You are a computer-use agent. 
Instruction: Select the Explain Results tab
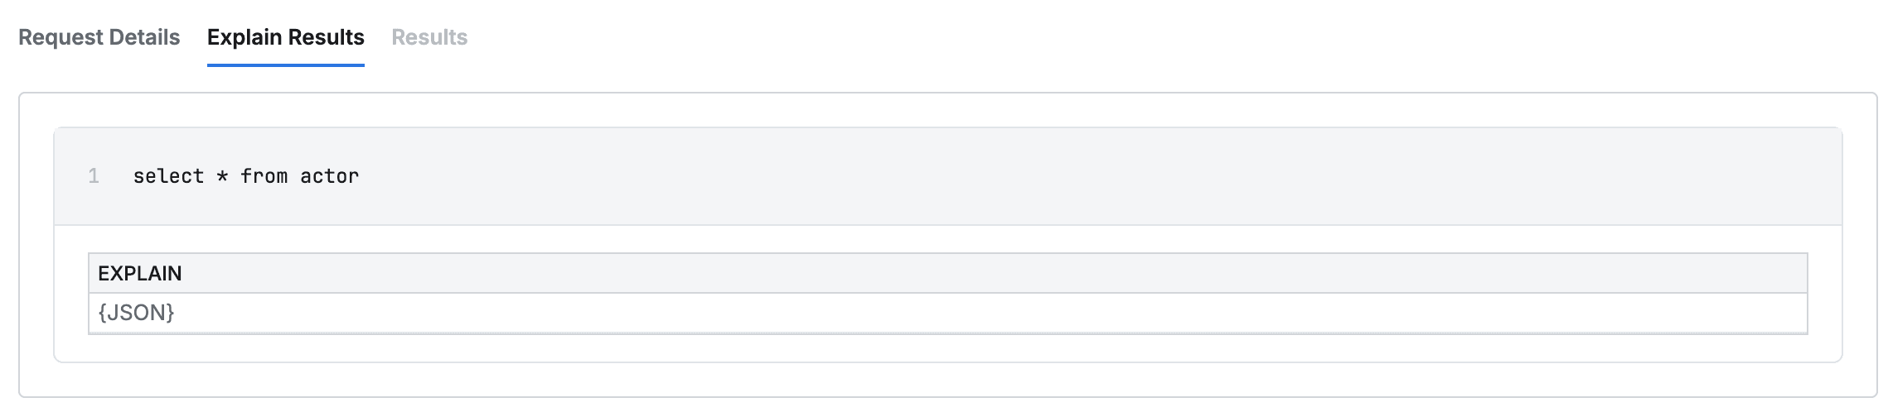[285, 37]
